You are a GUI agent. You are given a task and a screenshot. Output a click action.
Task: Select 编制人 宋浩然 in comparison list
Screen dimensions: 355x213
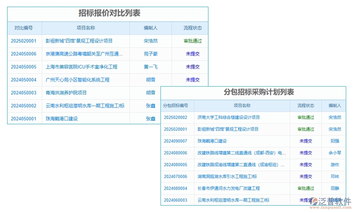151,41
